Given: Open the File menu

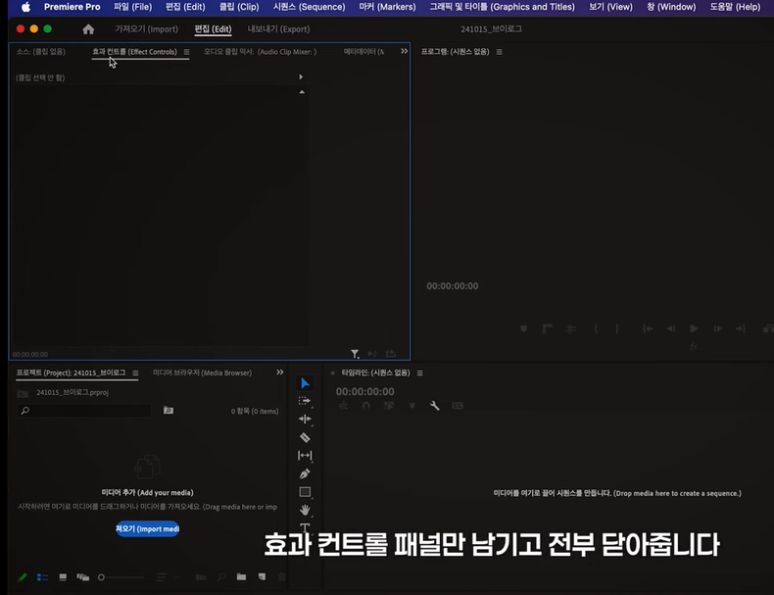Looking at the screenshot, I should pos(133,7).
